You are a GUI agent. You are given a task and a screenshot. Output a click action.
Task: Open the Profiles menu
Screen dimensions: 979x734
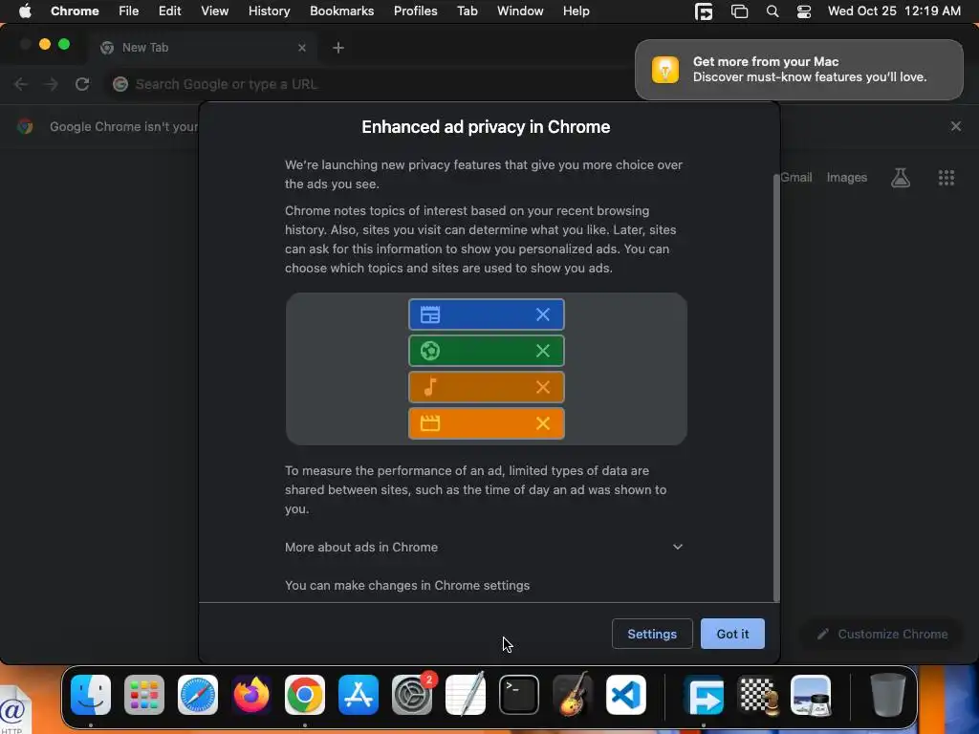pos(415,11)
